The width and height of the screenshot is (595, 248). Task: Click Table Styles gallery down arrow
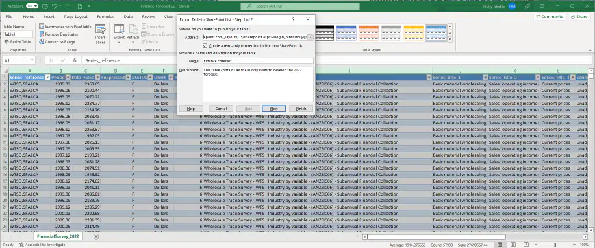tap(450, 33)
